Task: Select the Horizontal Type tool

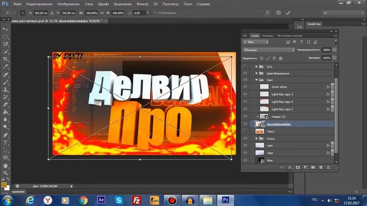Action: click(x=5, y=142)
